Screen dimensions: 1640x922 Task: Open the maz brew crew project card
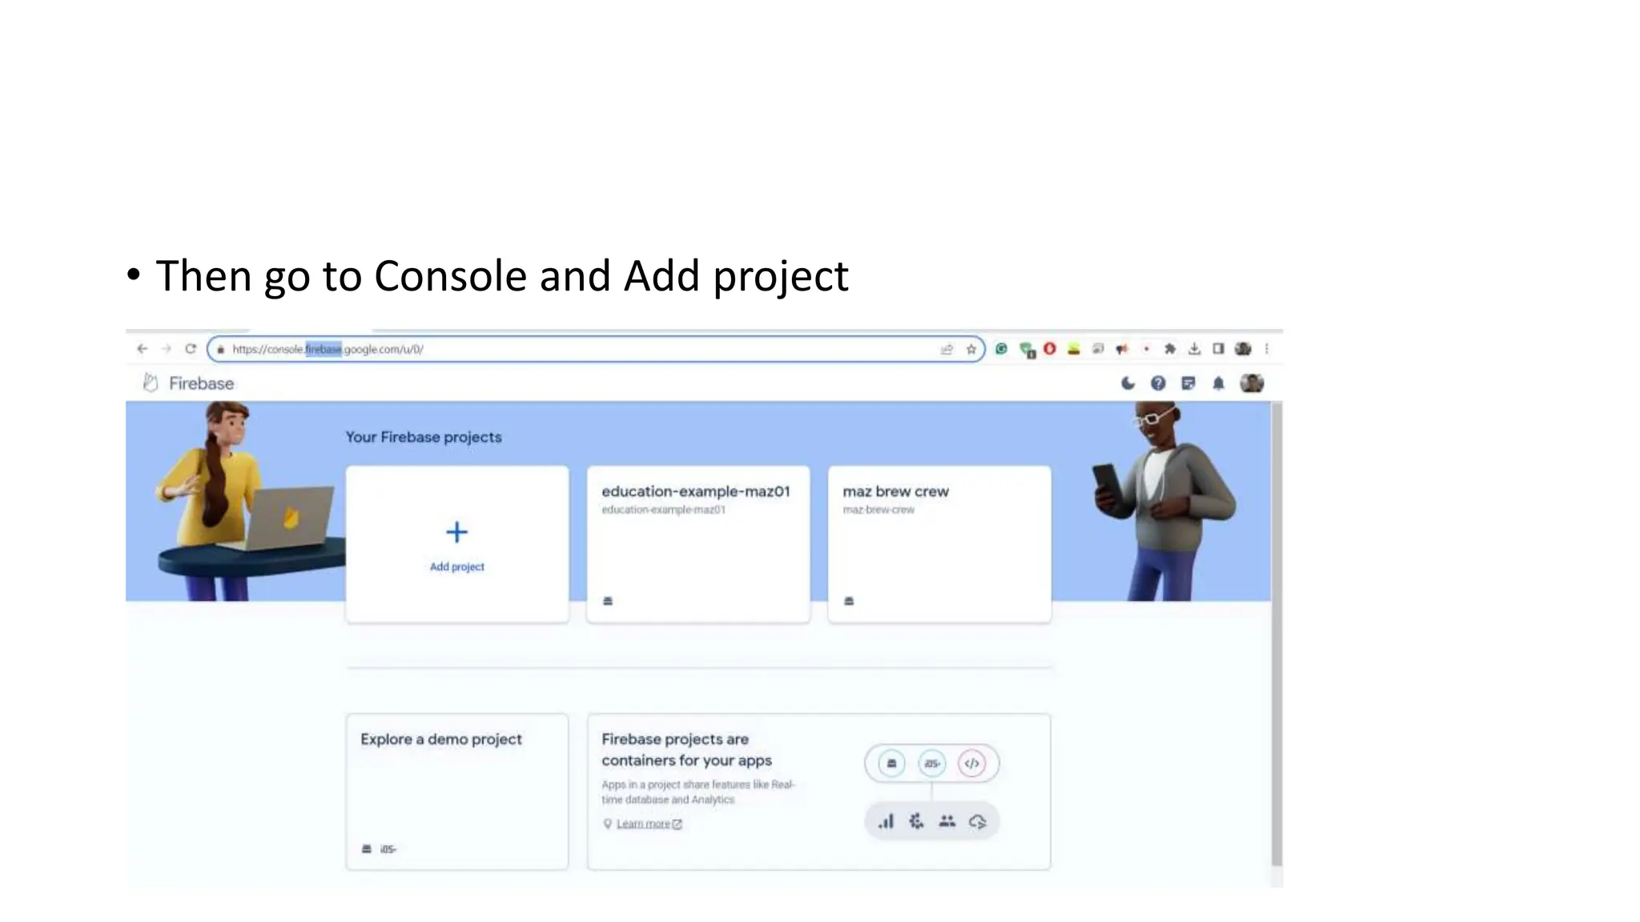tap(939, 544)
